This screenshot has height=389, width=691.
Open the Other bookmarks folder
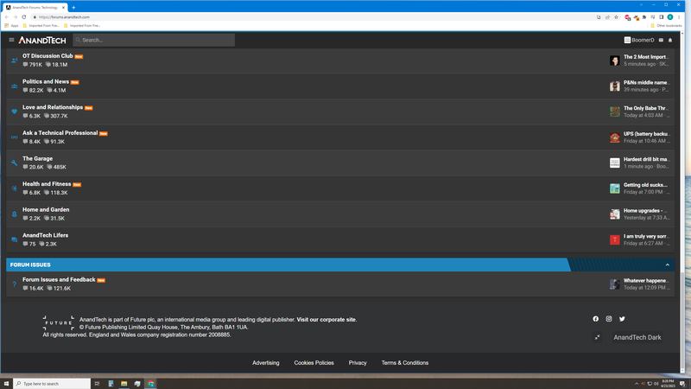666,26
